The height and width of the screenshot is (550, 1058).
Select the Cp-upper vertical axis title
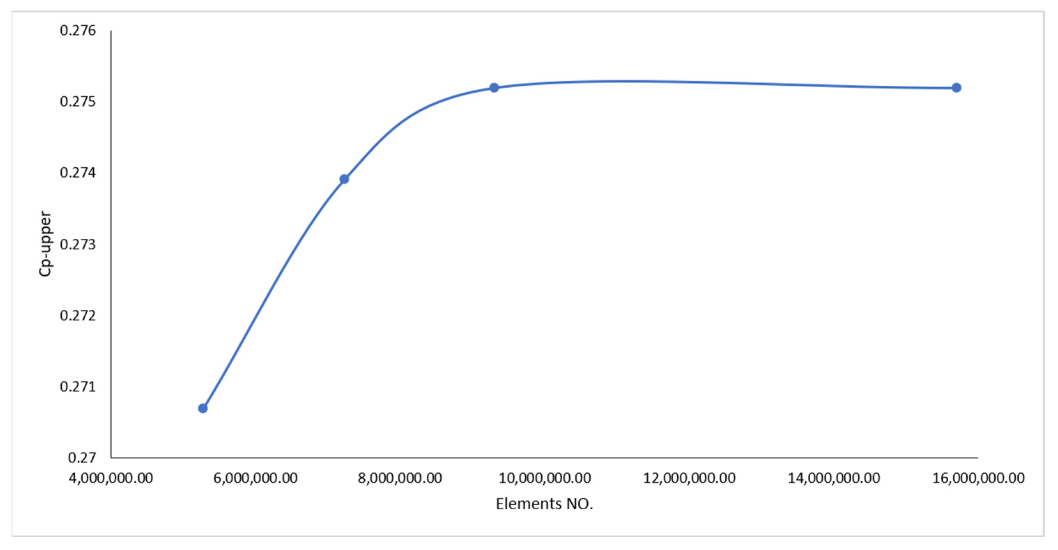(45, 244)
